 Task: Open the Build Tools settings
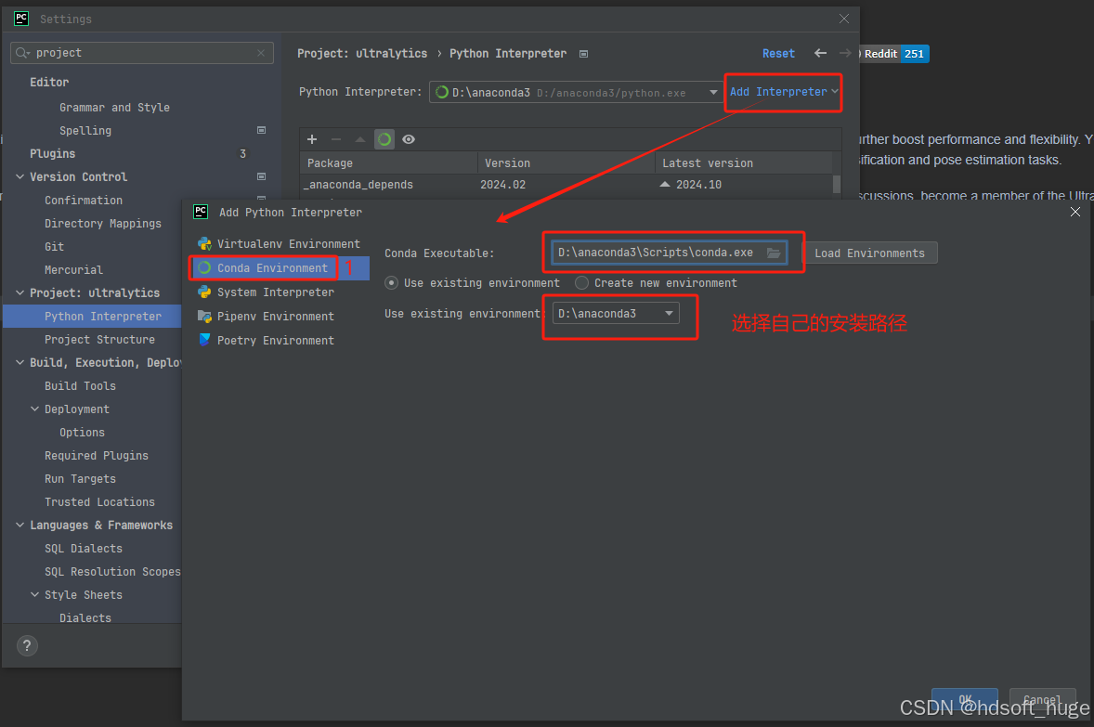[x=80, y=386]
